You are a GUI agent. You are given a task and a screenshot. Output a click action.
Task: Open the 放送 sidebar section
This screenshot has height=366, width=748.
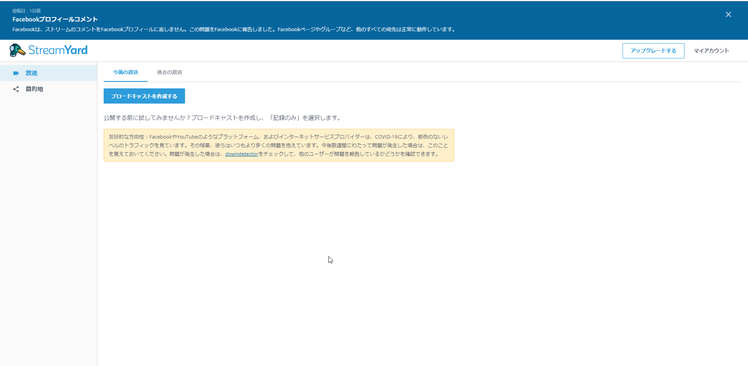tap(48, 73)
